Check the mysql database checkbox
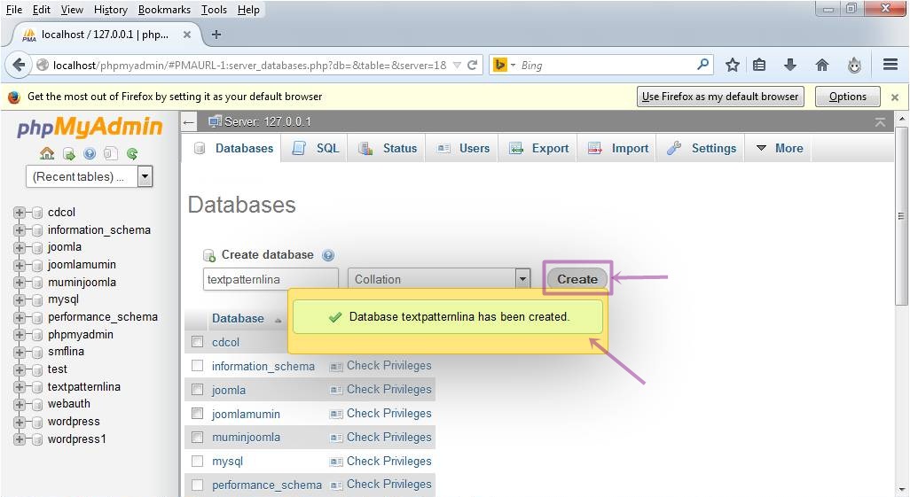 (x=198, y=462)
